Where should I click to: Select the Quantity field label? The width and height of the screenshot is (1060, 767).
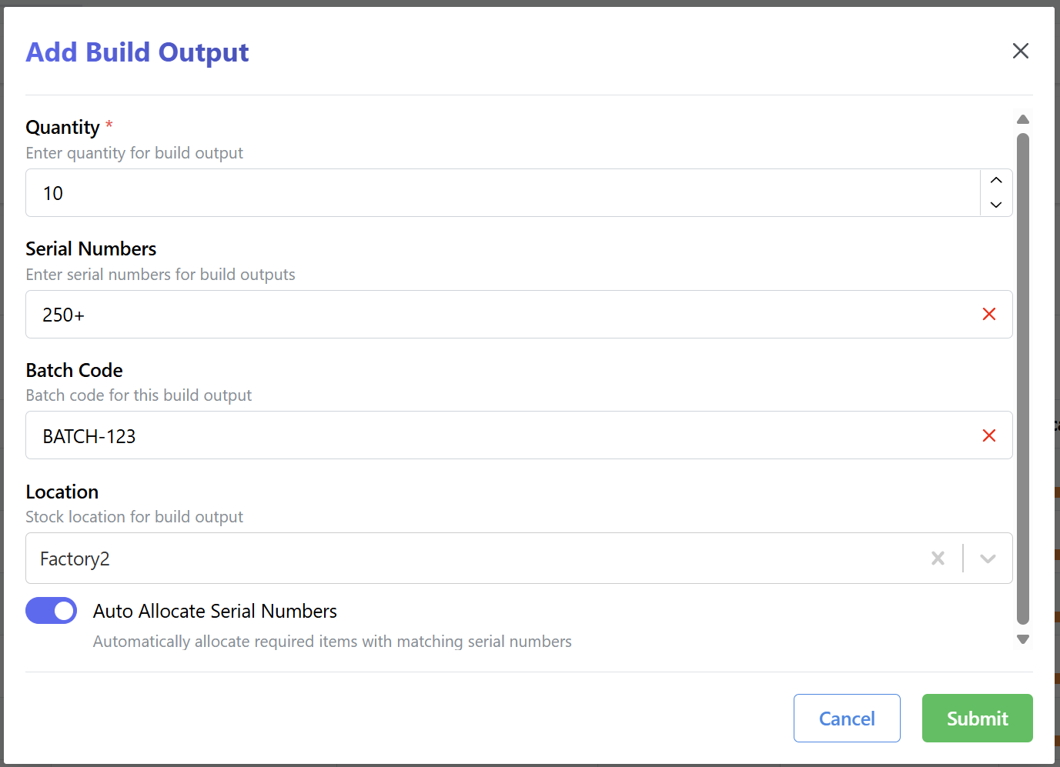63,127
